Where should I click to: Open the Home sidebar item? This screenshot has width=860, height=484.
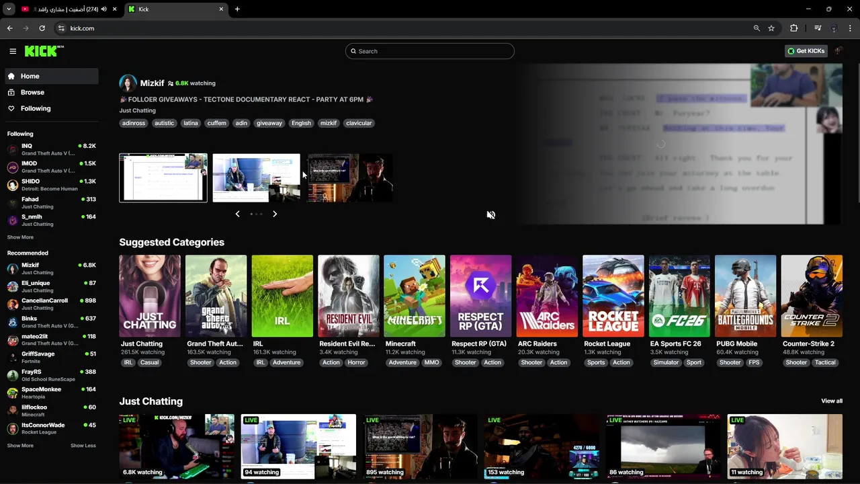(x=52, y=76)
